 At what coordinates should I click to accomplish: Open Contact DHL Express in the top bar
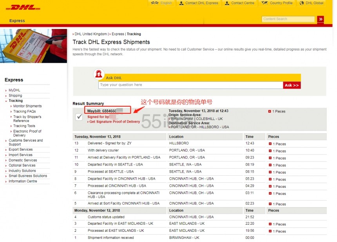(x=201, y=3)
